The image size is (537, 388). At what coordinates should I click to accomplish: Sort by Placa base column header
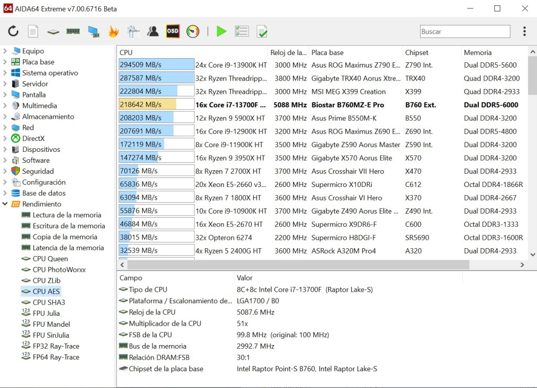[356, 53]
